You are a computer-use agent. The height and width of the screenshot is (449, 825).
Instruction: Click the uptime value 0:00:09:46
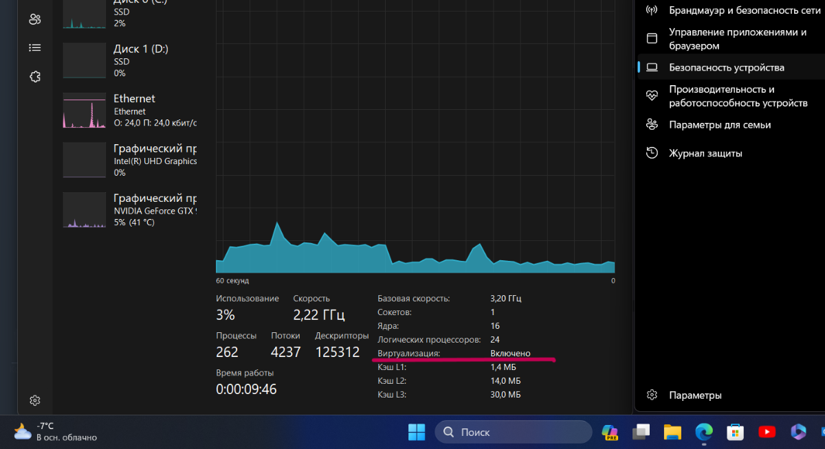point(246,389)
